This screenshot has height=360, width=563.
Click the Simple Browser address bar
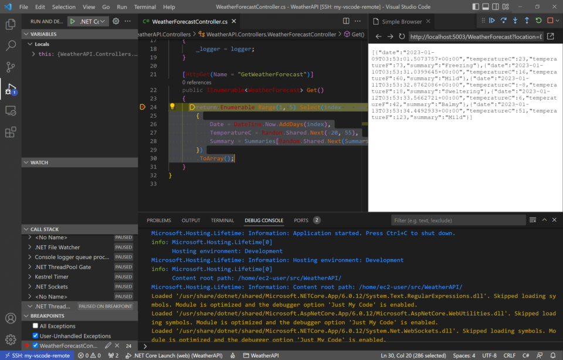point(476,36)
